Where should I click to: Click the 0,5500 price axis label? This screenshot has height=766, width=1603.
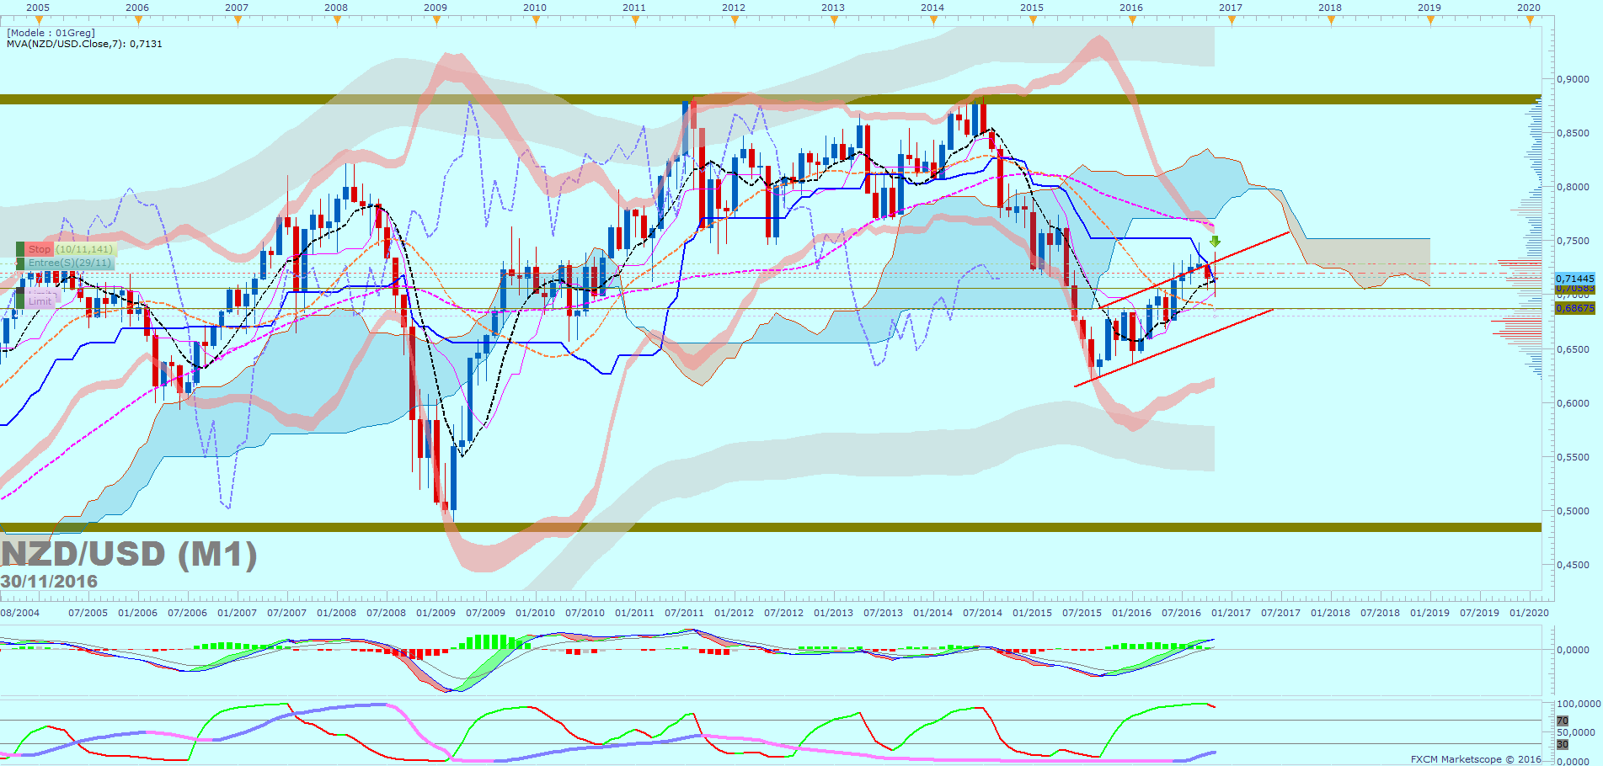pyautogui.click(x=1573, y=457)
